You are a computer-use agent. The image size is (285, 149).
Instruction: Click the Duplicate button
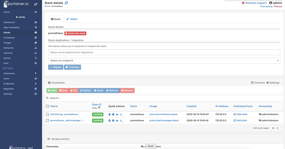72,67
